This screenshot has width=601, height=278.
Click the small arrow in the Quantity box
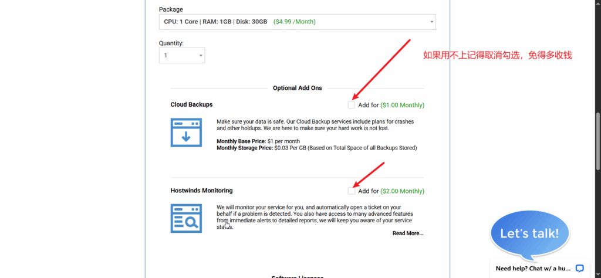pyautogui.click(x=200, y=56)
